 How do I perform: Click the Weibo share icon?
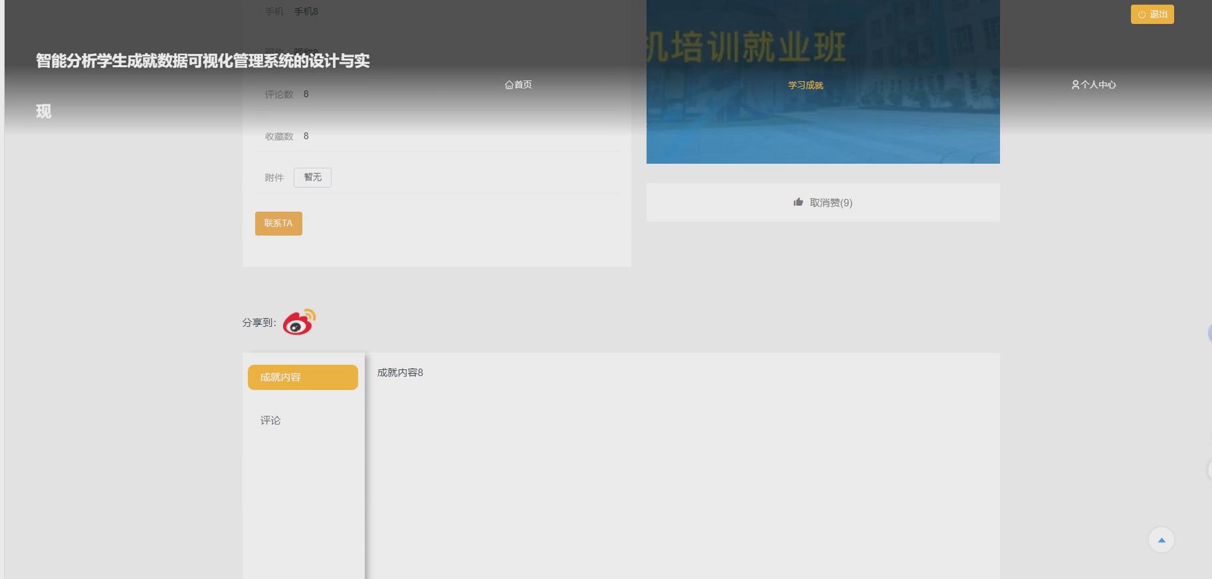click(x=299, y=322)
